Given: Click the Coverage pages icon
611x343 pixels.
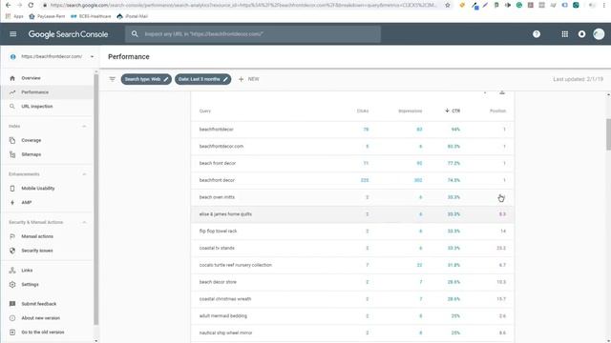Looking at the screenshot, I should pyautogui.click(x=12, y=140).
